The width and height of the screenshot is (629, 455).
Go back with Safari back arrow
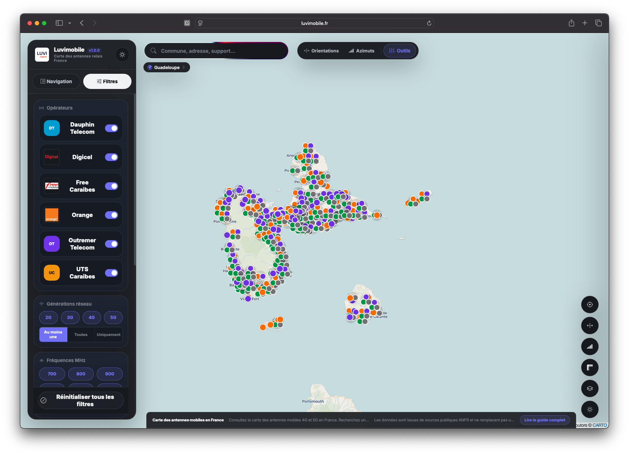pos(82,23)
